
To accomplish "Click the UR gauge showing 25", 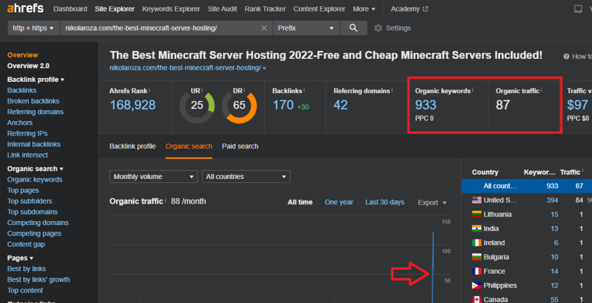I will click(x=197, y=105).
